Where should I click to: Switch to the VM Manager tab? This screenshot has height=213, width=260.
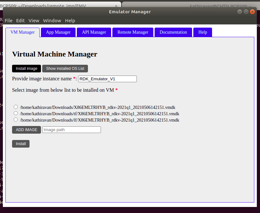(23, 32)
